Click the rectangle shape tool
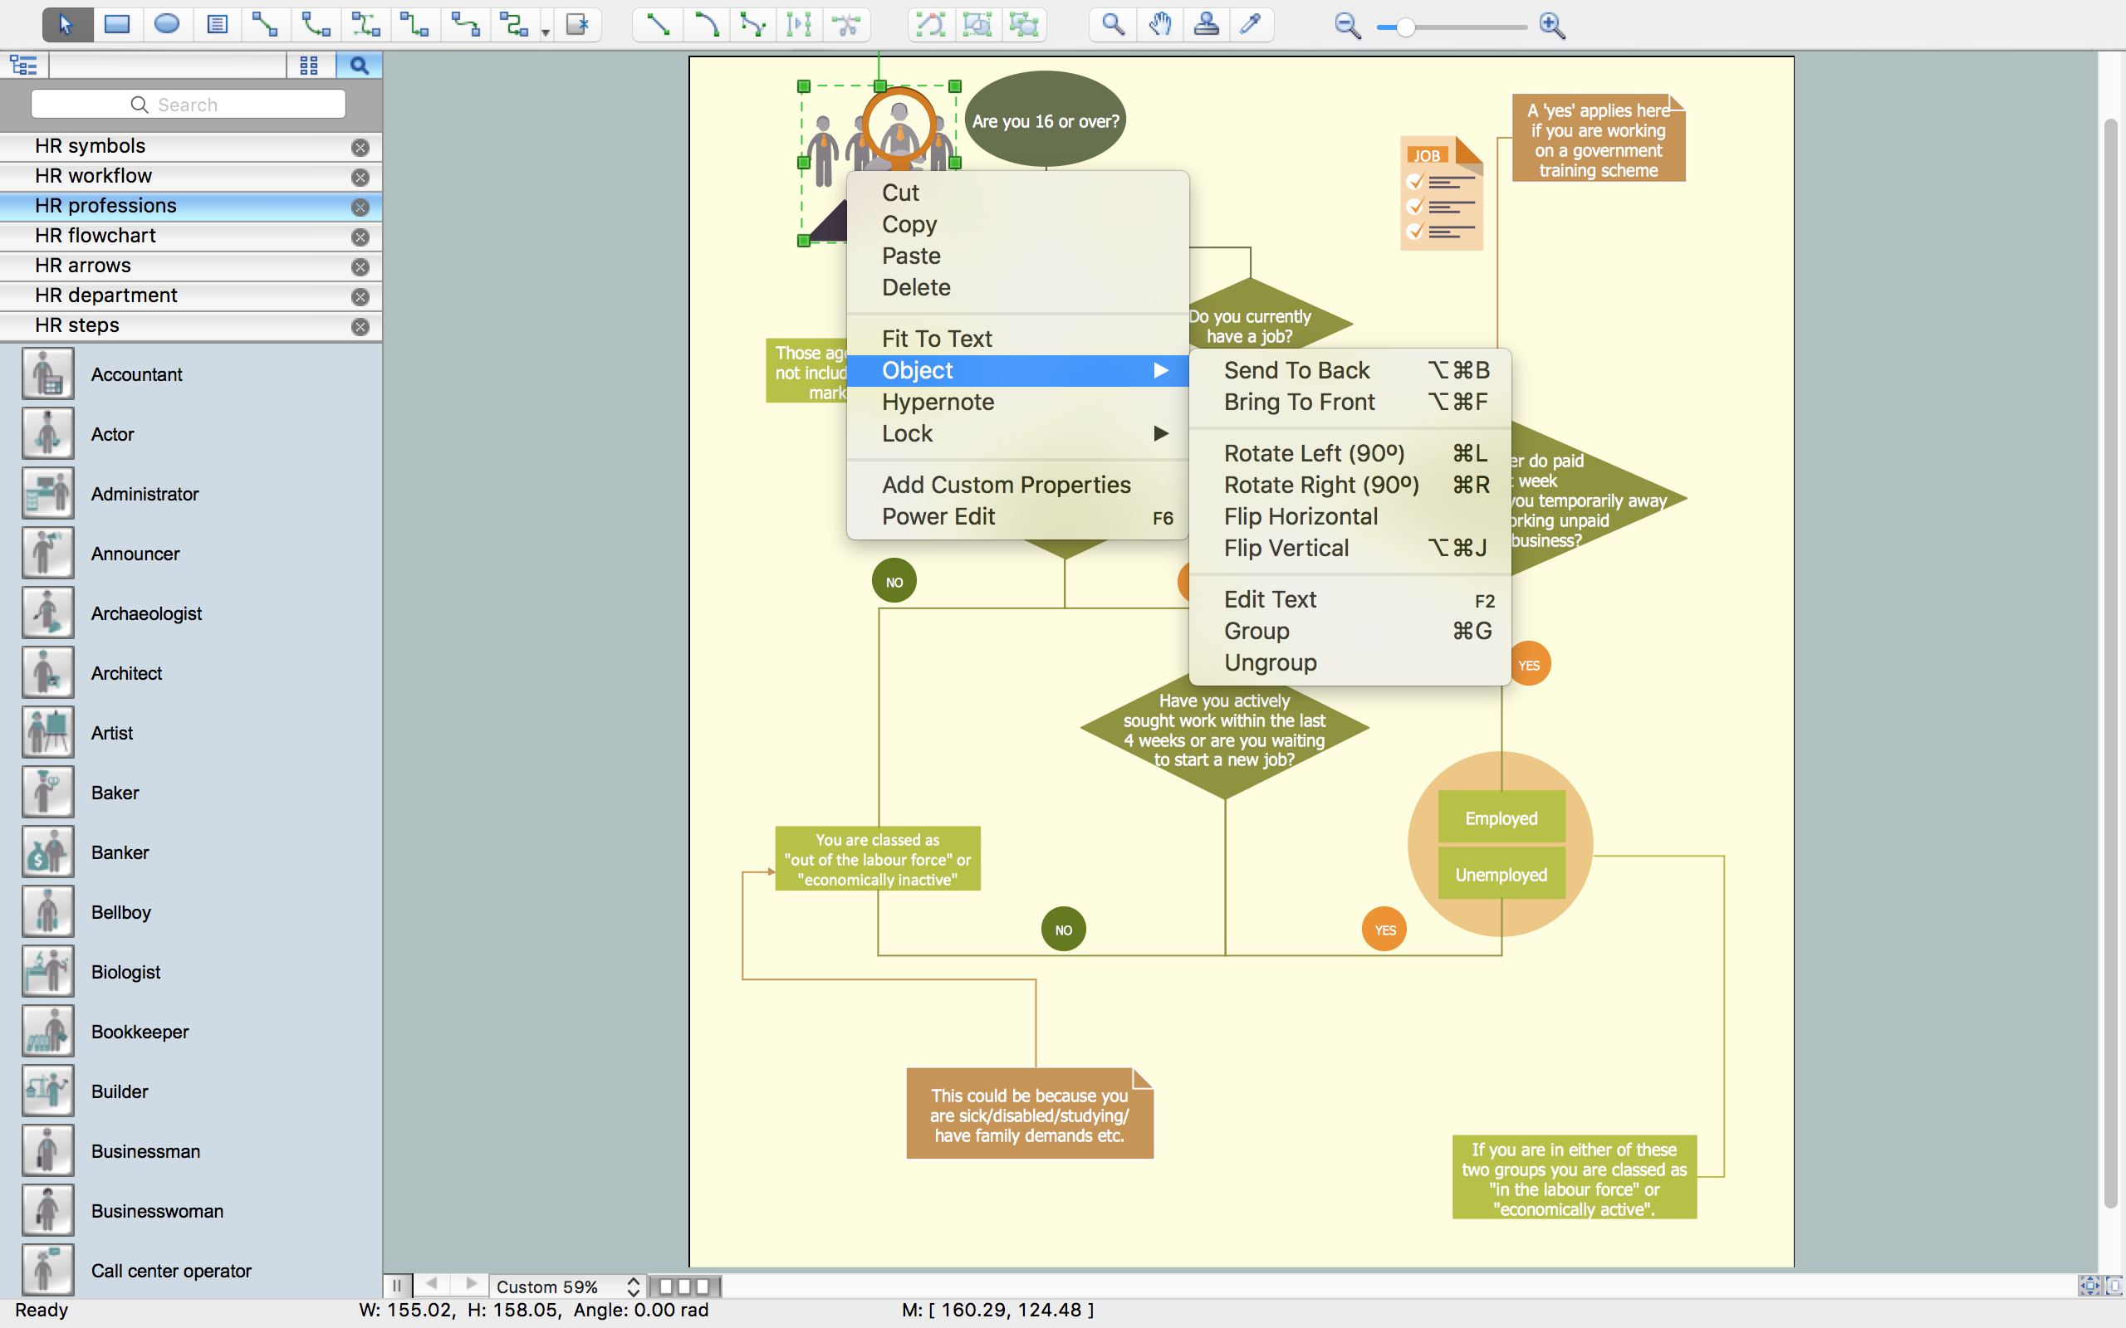 coord(113,26)
